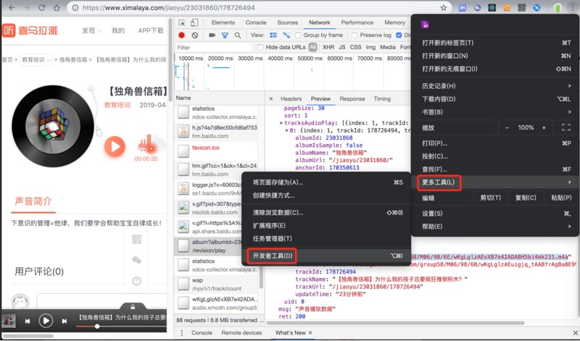This screenshot has width=580, height=341.
Task: Choose 清除浏览数据(C)... menu item
Action: pos(326,213)
